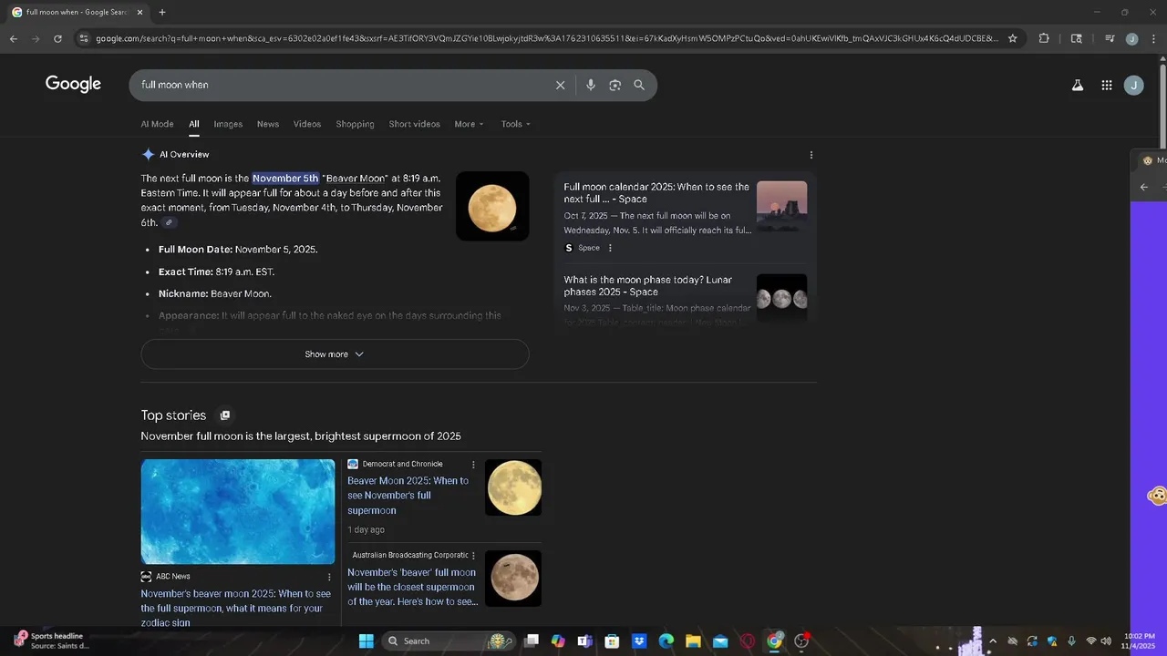Click the Wi-Fi network tray icon

(x=1090, y=641)
